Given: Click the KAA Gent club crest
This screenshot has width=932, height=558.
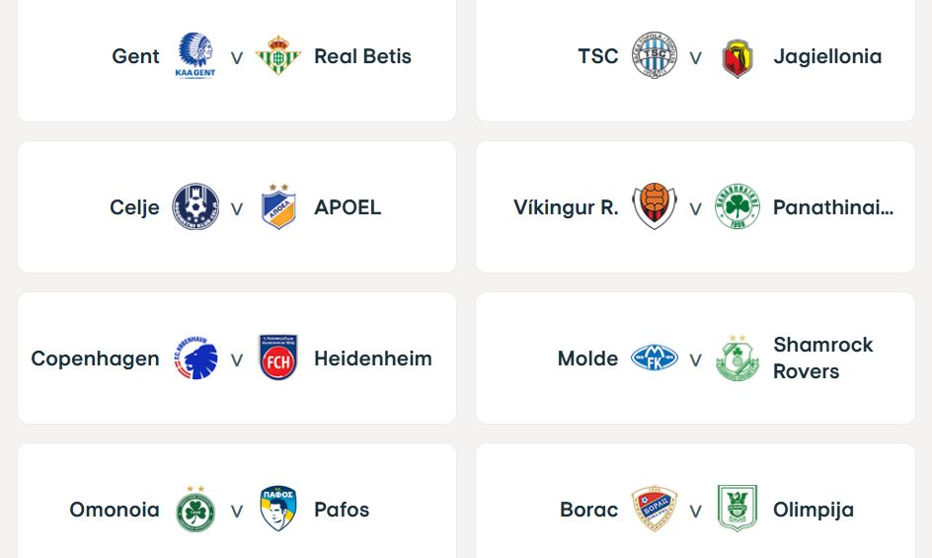Looking at the screenshot, I should [195, 56].
